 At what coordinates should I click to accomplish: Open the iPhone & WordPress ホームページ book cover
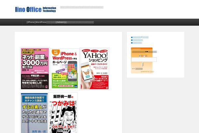click(65, 69)
